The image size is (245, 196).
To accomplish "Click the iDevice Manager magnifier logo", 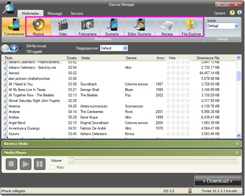I will click(x=8, y=8).
